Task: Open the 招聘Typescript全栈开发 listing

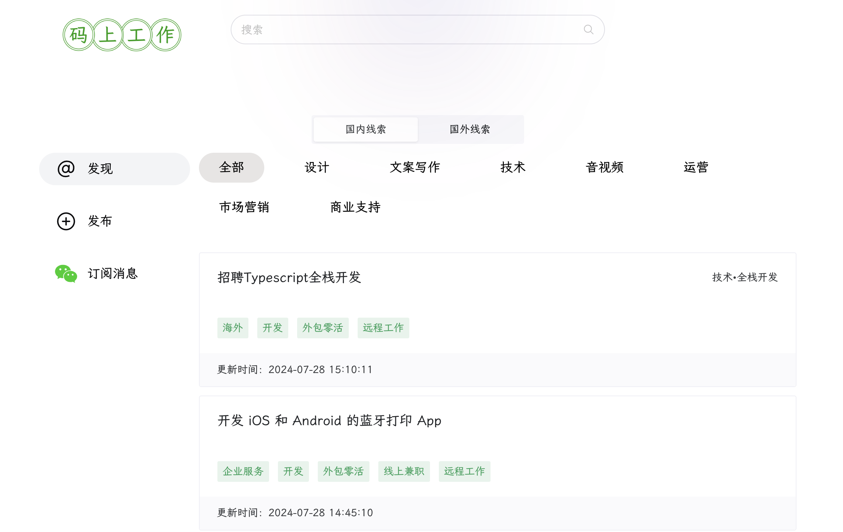Action: [289, 277]
